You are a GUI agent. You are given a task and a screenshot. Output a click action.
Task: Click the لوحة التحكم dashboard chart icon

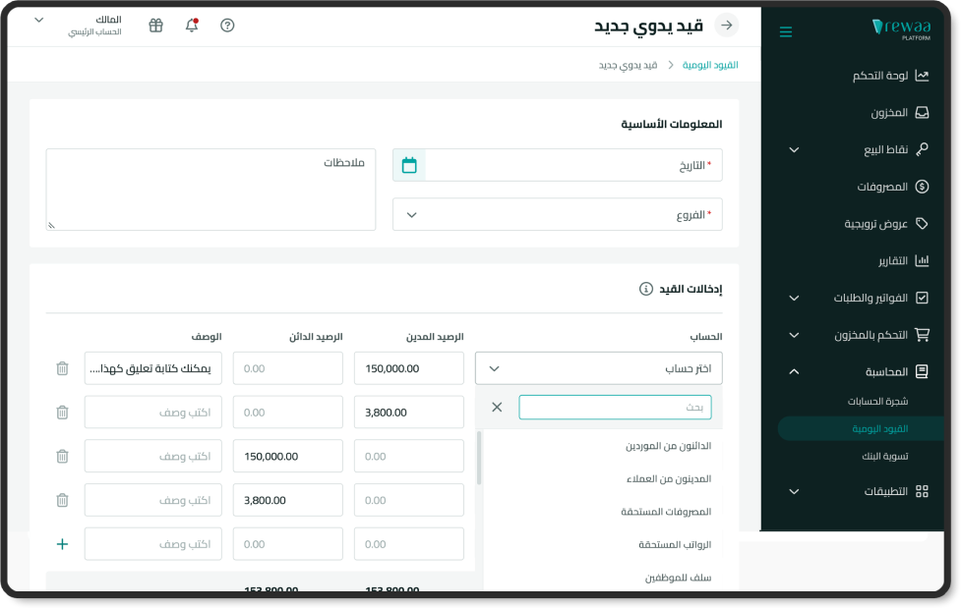click(x=922, y=76)
